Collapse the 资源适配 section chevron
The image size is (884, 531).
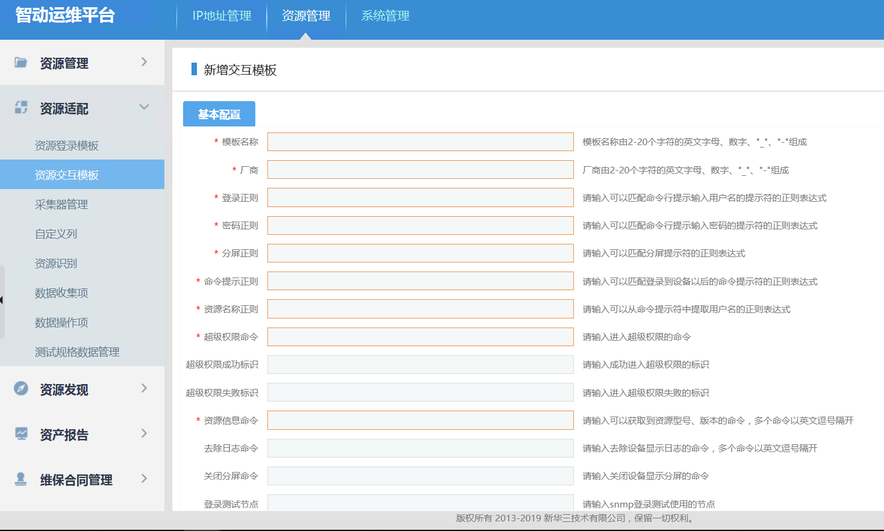coord(144,107)
